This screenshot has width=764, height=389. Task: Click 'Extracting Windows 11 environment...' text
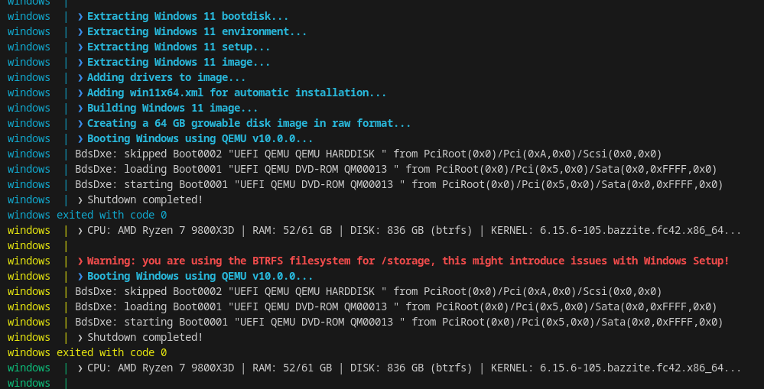(x=197, y=31)
